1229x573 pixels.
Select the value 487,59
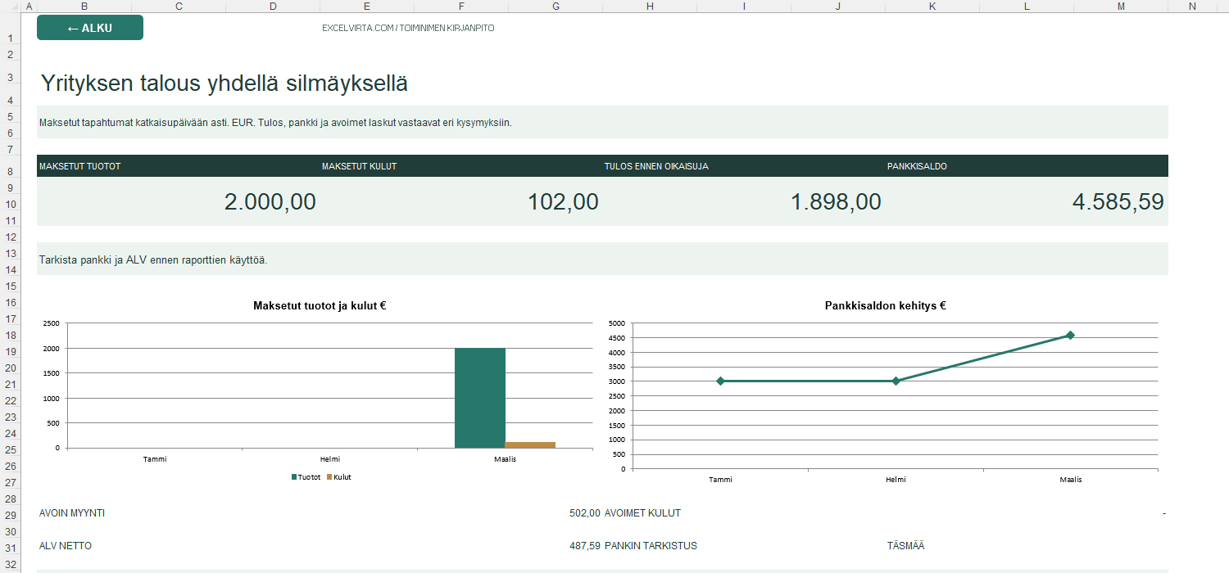(585, 546)
